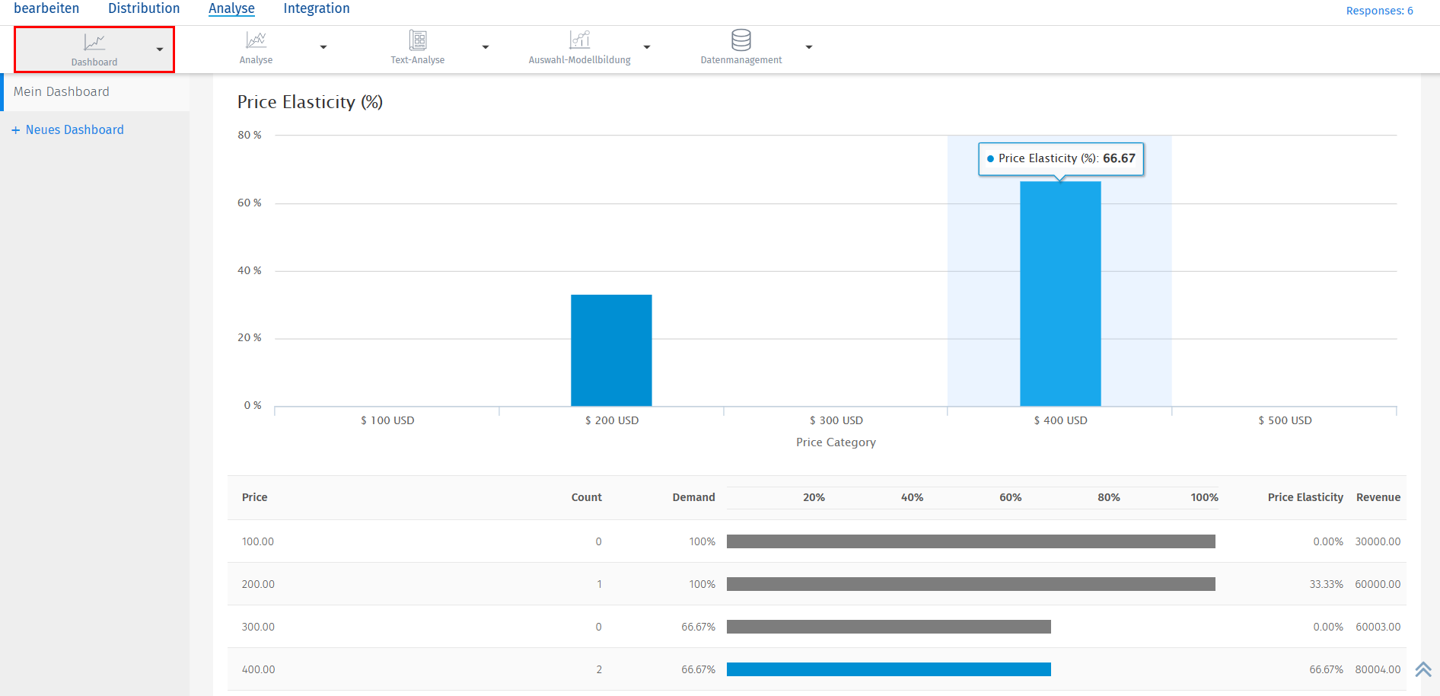Image resolution: width=1440 pixels, height=696 pixels.
Task: Click the plus icon beside Neues Dashboard
Action: [15, 130]
